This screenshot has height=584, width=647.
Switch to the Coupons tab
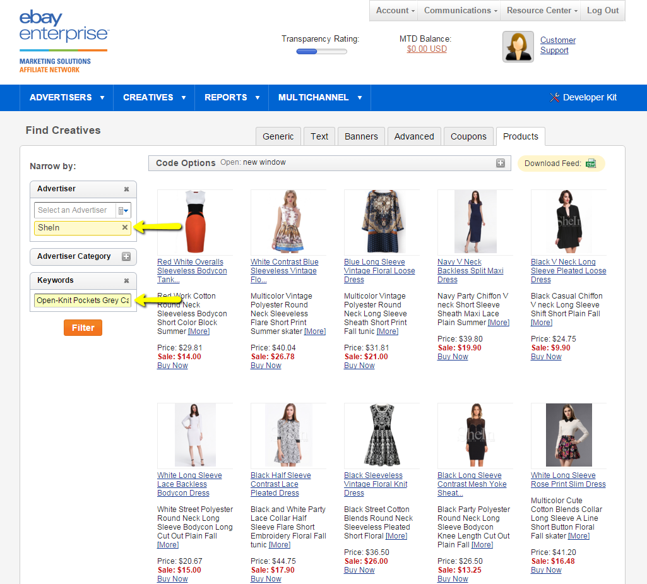click(x=468, y=136)
